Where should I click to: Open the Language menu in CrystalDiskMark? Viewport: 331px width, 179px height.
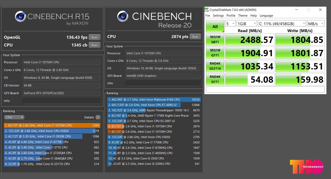266,16
